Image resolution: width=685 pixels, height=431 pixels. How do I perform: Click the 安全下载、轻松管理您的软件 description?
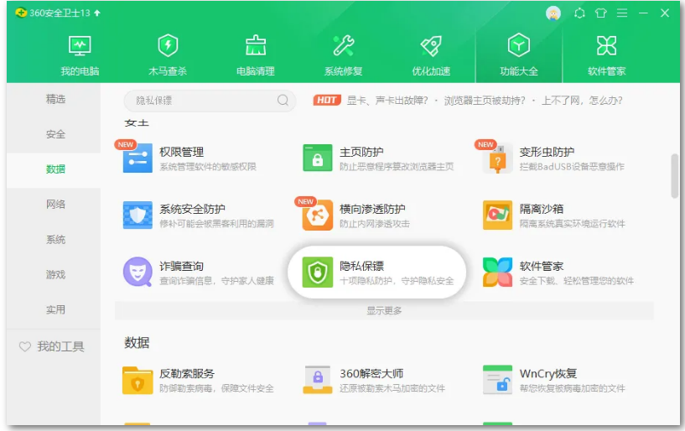pyautogui.click(x=577, y=281)
